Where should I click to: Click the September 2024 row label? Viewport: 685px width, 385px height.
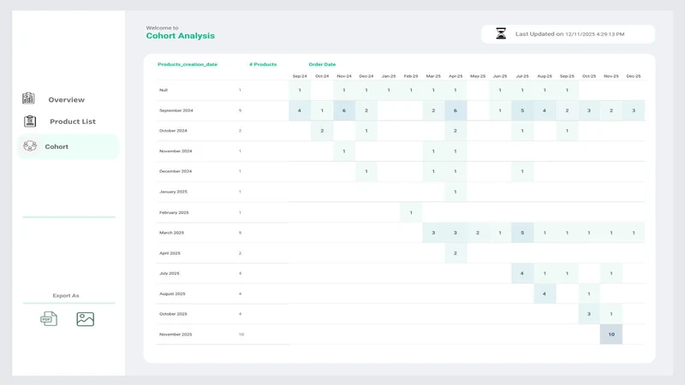pyautogui.click(x=176, y=110)
